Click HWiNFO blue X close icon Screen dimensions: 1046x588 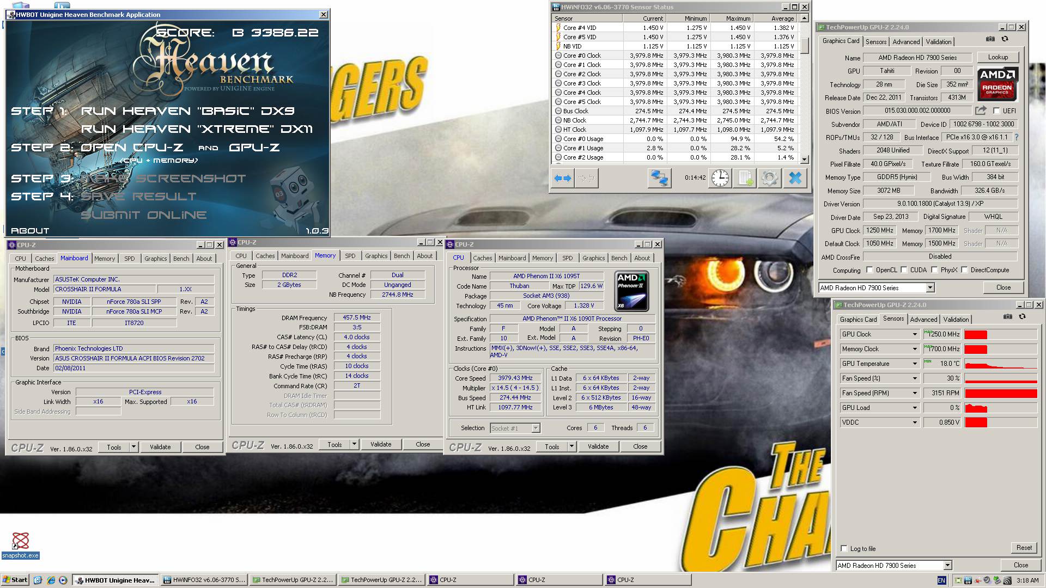795,178
